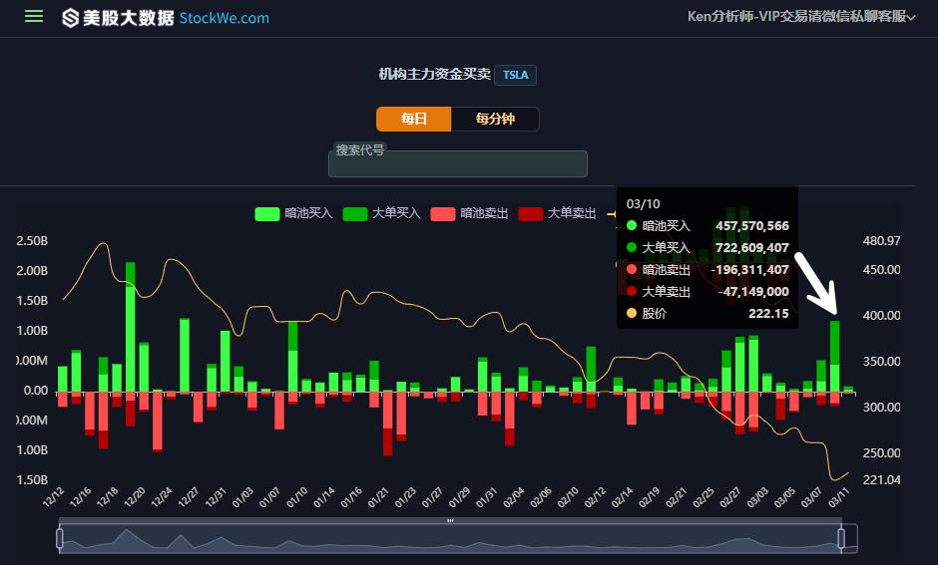Screen dimensions: 938x565
Task: Click the left handle of the range slider
Action: click(x=60, y=538)
